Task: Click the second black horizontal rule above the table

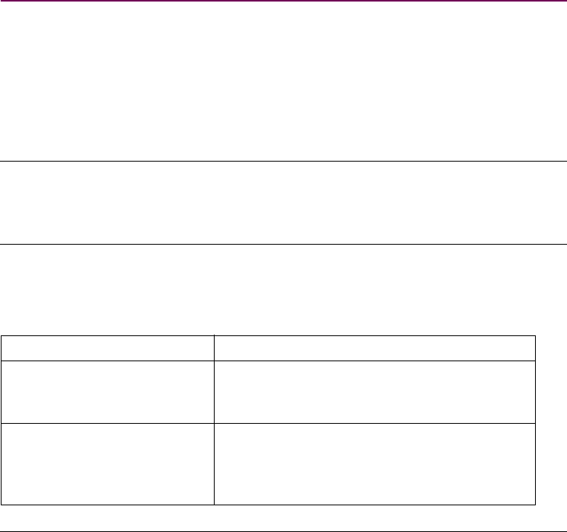Action: pos(283,244)
